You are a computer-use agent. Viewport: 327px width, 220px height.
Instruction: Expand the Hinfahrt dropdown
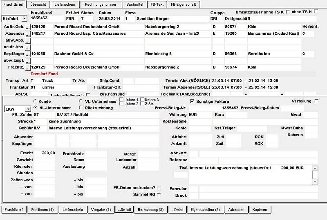25,18
